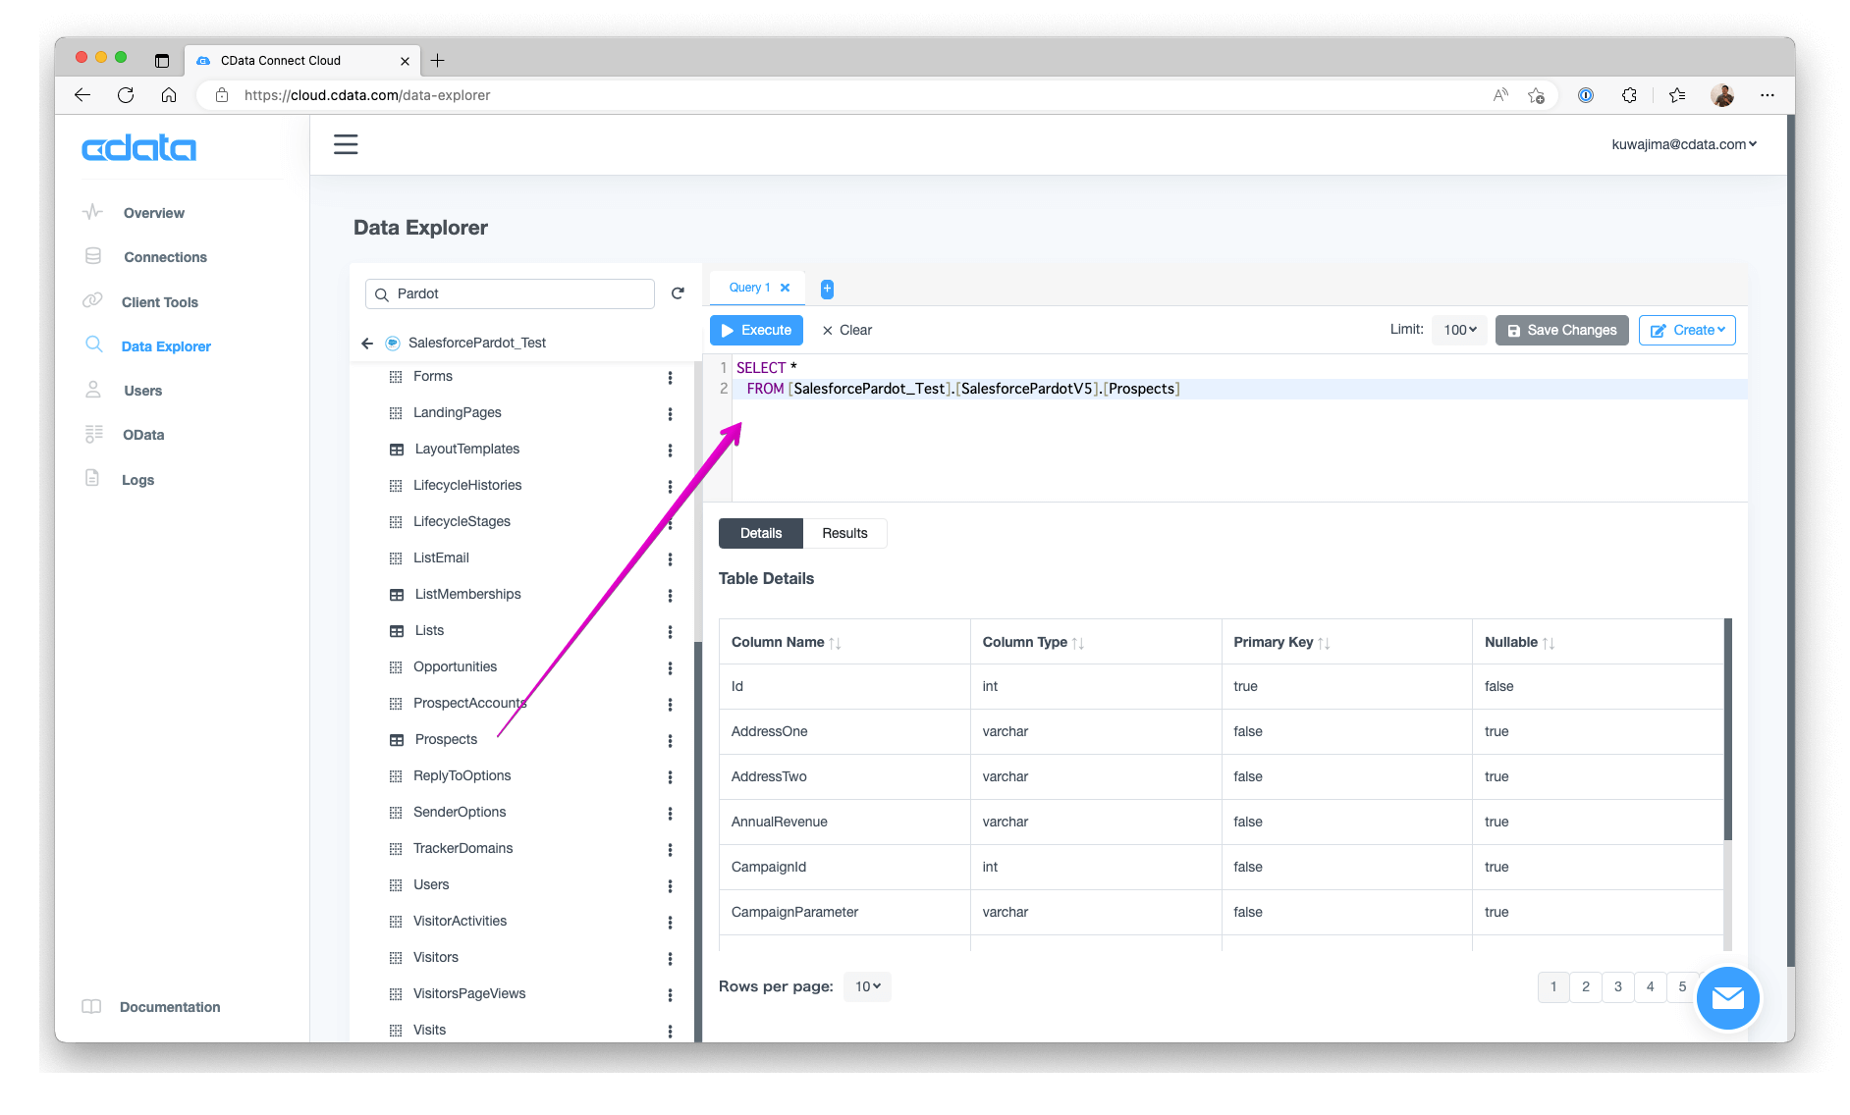Screen dimensions: 1850x1115
Task: Click into the SQL query editor
Action: click(x=1239, y=428)
